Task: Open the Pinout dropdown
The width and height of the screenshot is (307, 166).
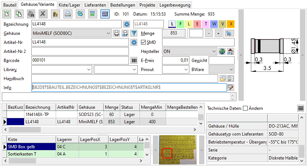Action: pyautogui.click(x=186, y=69)
